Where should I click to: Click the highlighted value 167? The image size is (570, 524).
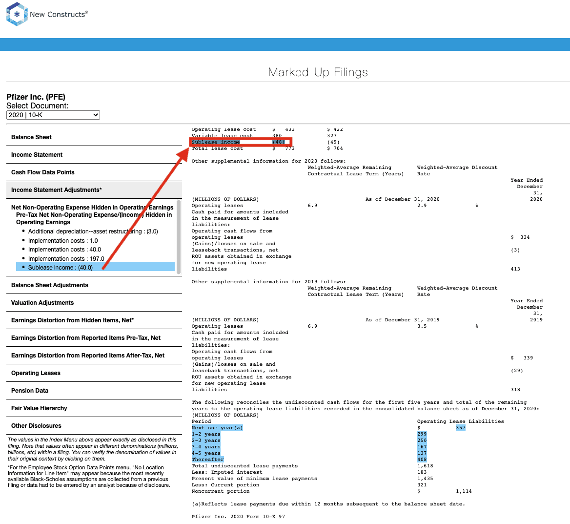(422, 447)
